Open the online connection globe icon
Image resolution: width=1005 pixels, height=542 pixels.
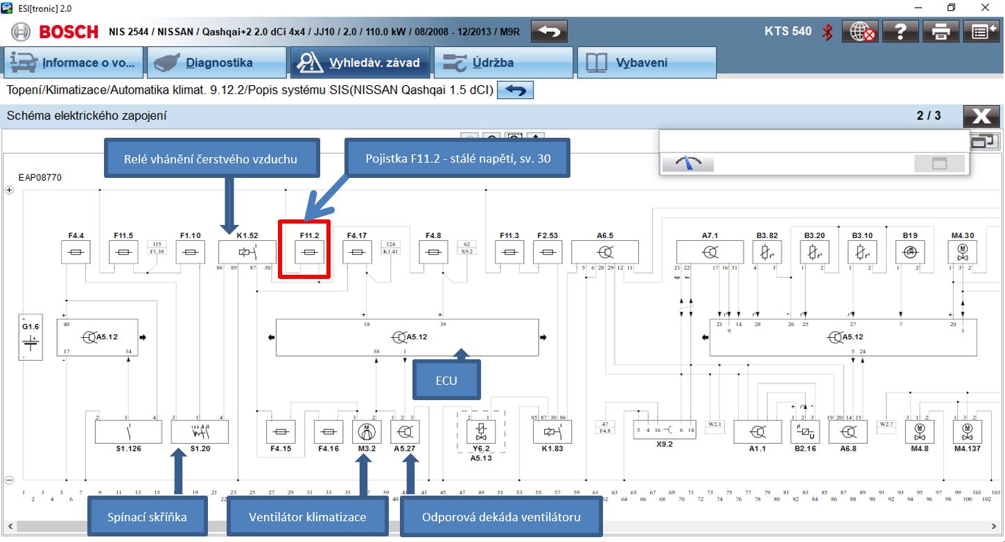click(x=861, y=32)
